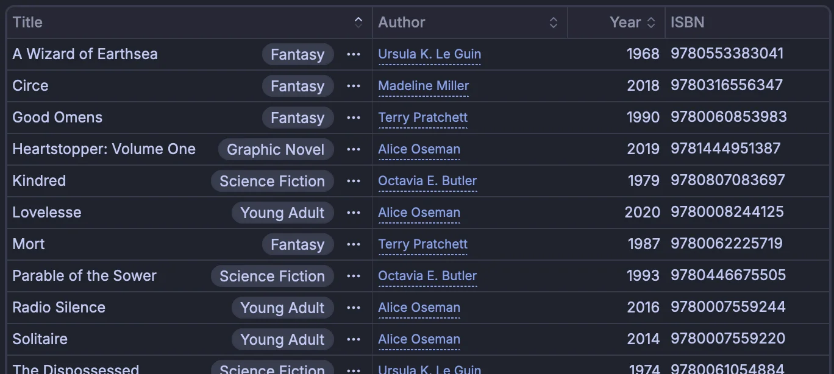
Task: Sort by Year using its sort icon
Action: [651, 23]
